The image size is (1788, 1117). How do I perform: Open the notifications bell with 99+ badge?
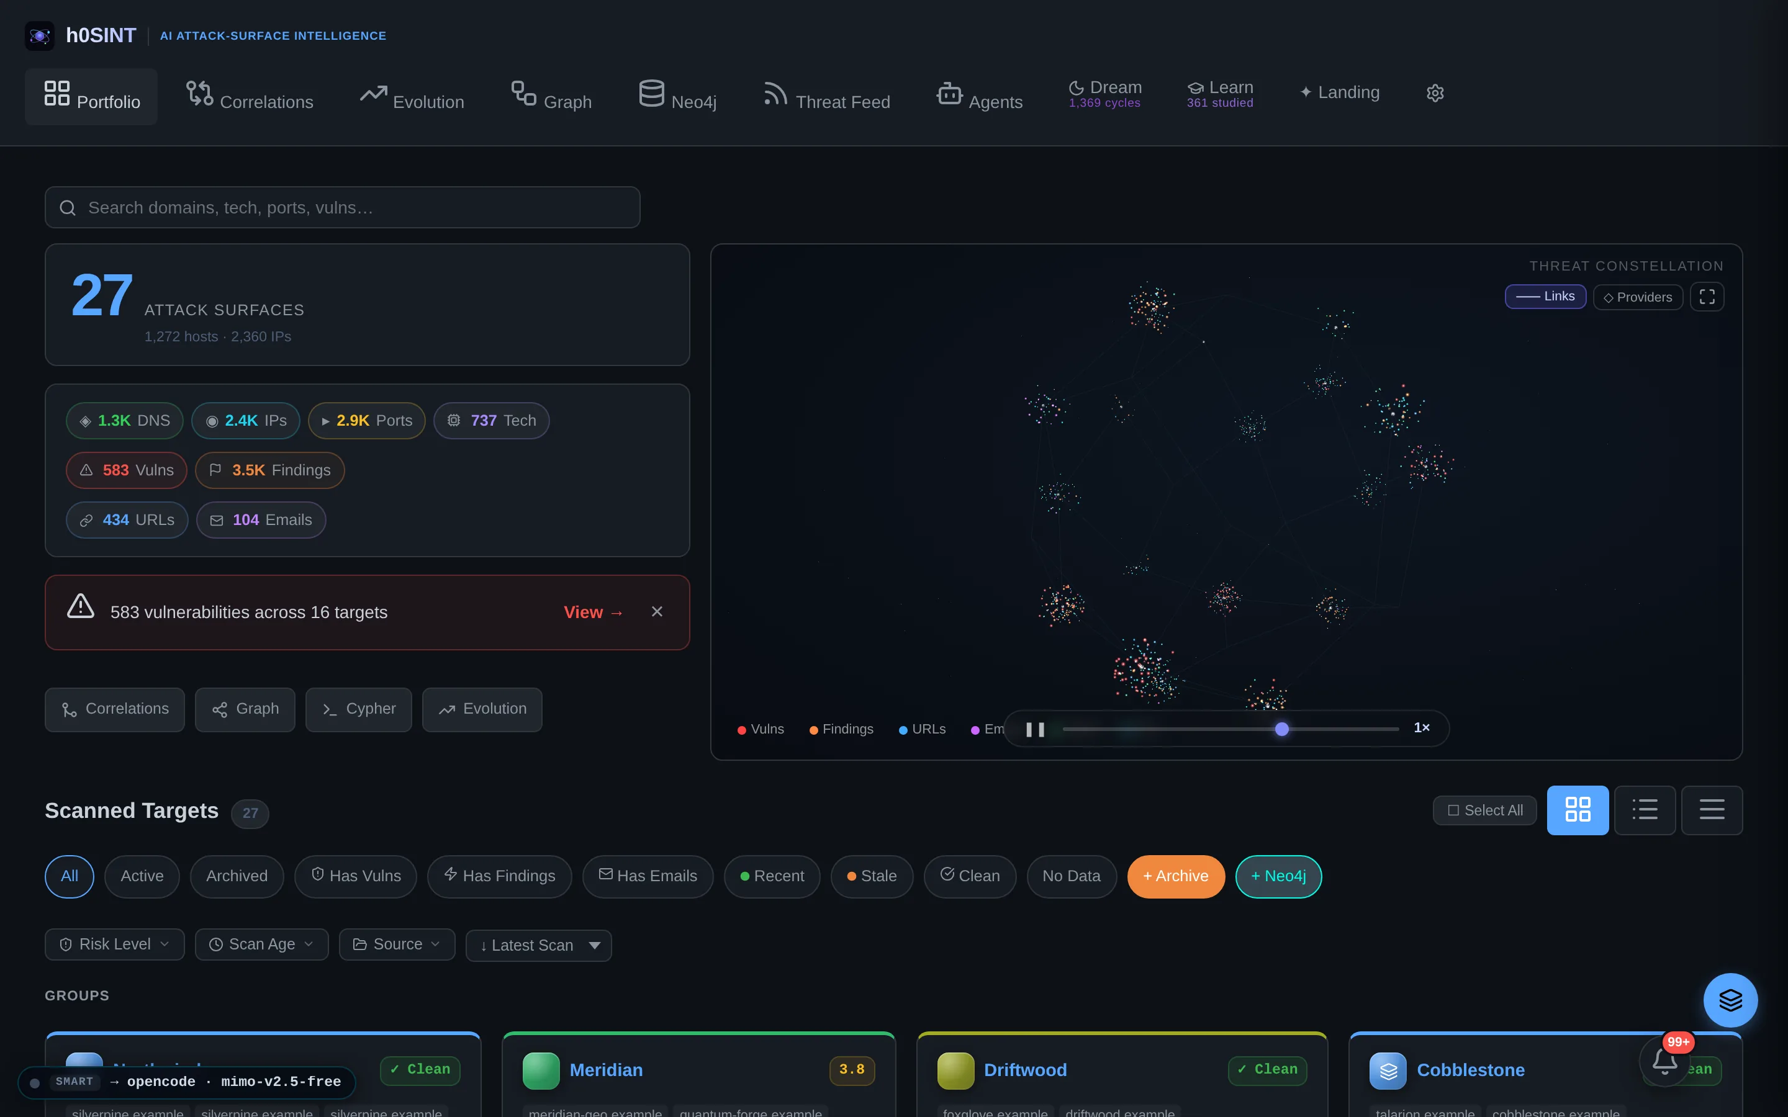[x=1664, y=1061]
